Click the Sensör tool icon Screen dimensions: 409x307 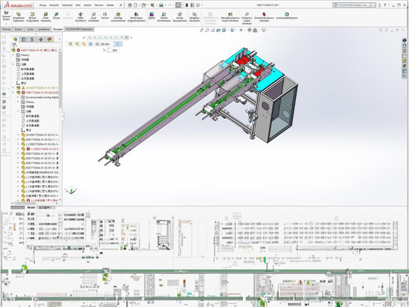pos(105,14)
